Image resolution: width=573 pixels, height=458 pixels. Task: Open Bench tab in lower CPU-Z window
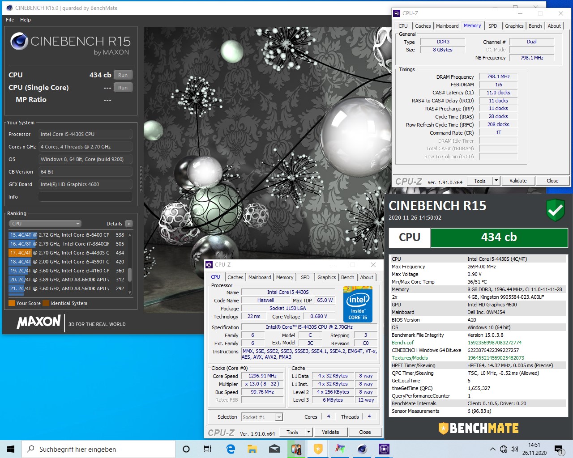[x=347, y=277]
